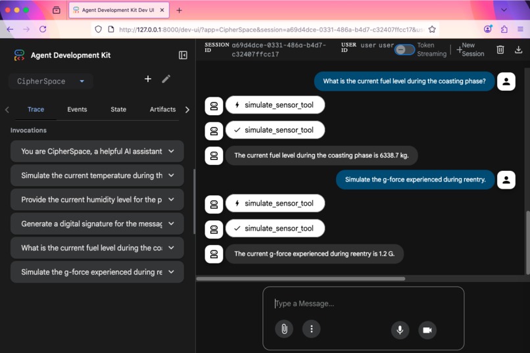This screenshot has height=353, width=530.
Task: Click the 'Invocations' heading
Action: point(28,130)
